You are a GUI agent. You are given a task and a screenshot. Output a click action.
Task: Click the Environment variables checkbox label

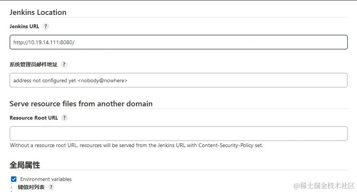[x=46, y=179]
